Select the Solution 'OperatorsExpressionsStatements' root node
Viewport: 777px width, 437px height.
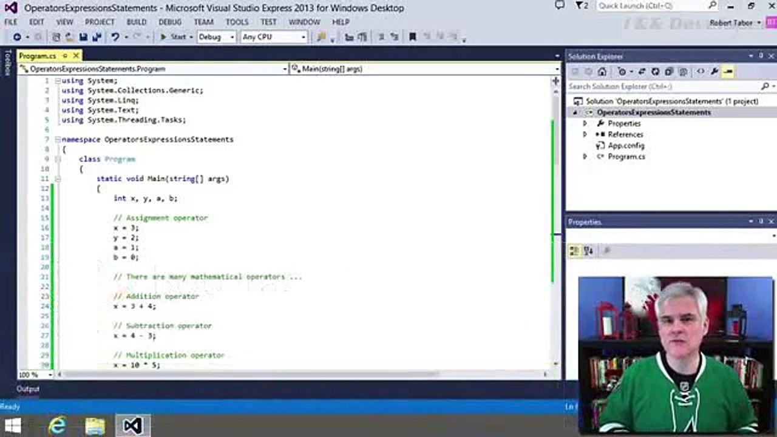672,101
